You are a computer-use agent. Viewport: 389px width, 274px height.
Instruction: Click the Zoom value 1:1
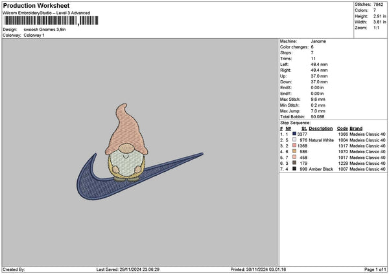click(x=376, y=28)
